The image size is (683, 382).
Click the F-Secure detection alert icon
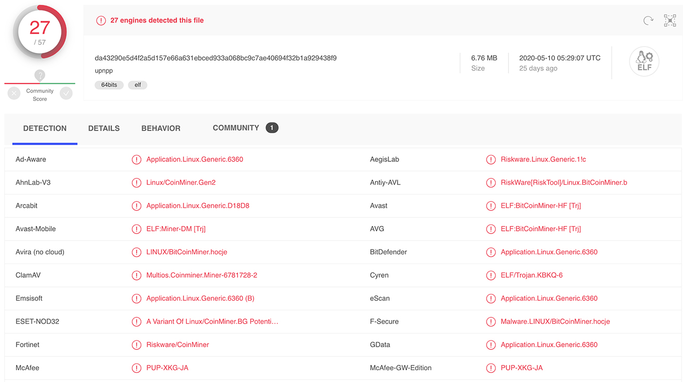[491, 322]
